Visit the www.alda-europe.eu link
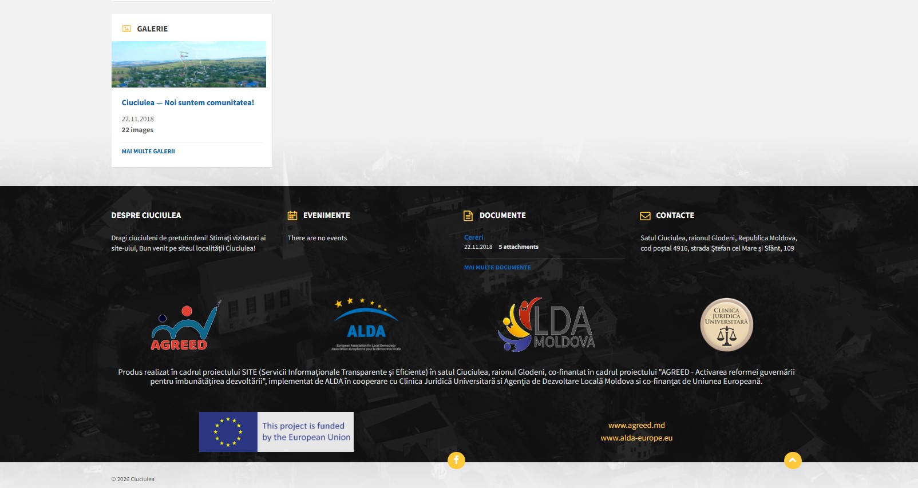918x488 pixels. pos(636,438)
